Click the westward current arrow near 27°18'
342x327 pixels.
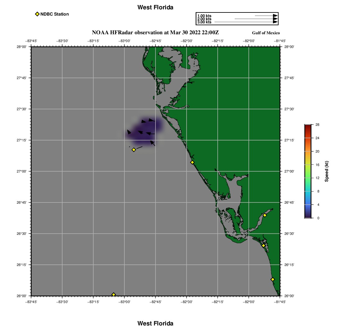pos(150,134)
